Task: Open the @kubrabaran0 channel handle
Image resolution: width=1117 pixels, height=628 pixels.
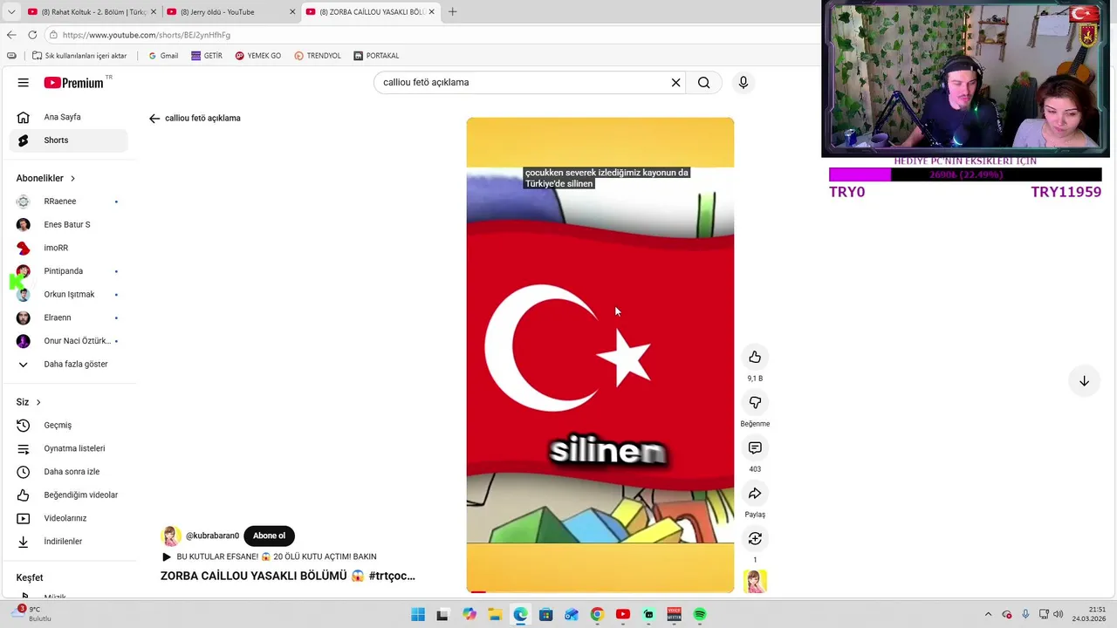Action: [212, 536]
